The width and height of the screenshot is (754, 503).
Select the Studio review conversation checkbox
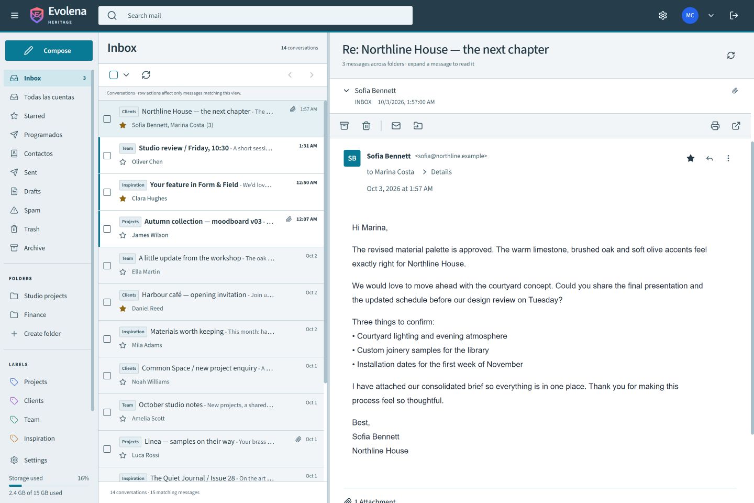[107, 156]
